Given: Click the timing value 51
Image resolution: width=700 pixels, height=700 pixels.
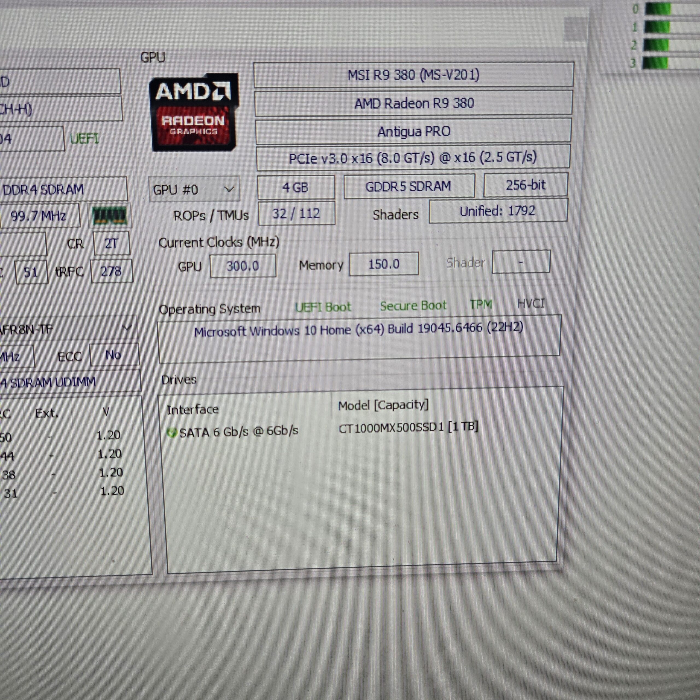Looking at the screenshot, I should [x=31, y=272].
